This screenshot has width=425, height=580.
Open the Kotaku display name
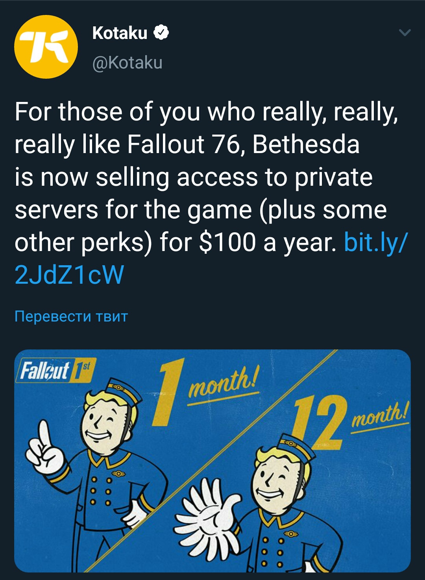click(120, 33)
